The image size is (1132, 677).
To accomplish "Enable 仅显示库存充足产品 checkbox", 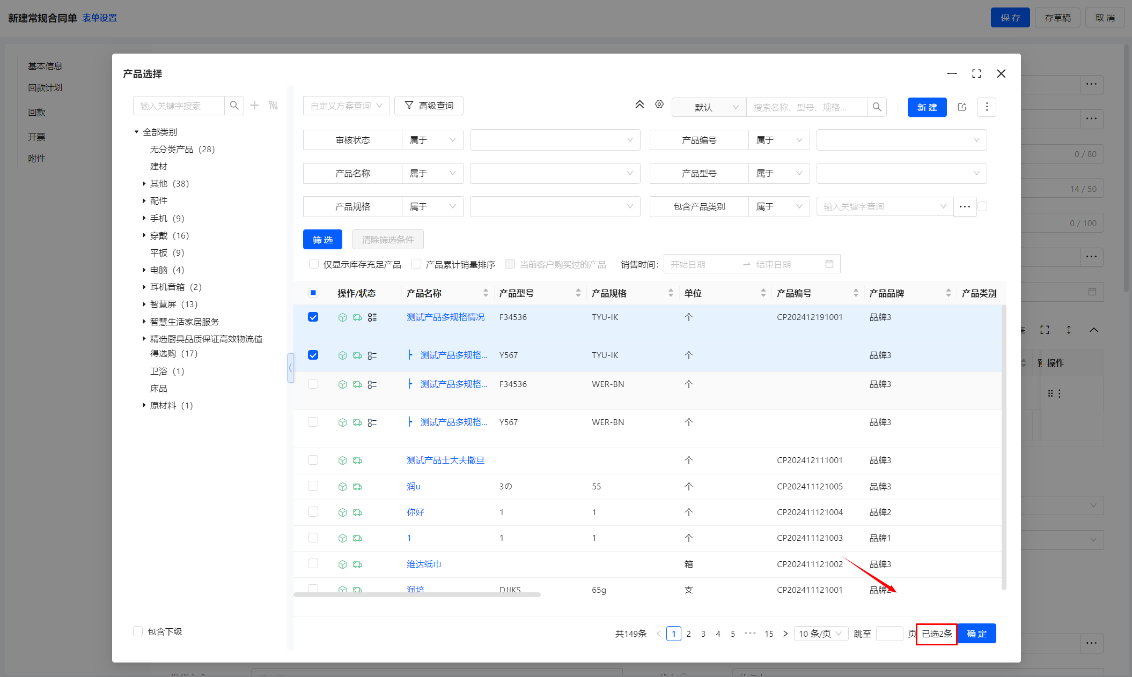I will point(314,264).
